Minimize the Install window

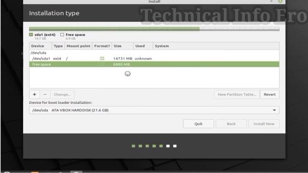(271, 1)
